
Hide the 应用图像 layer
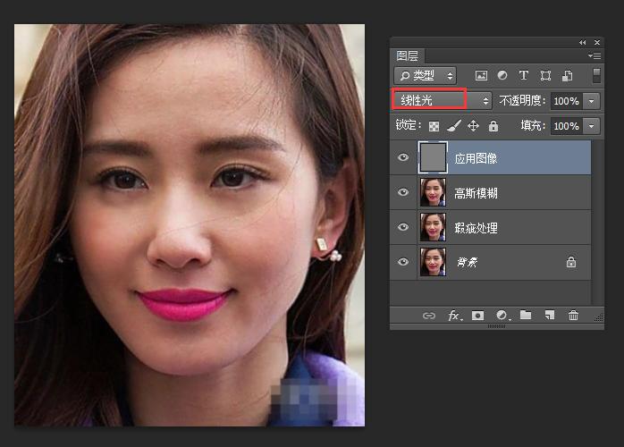tap(403, 158)
